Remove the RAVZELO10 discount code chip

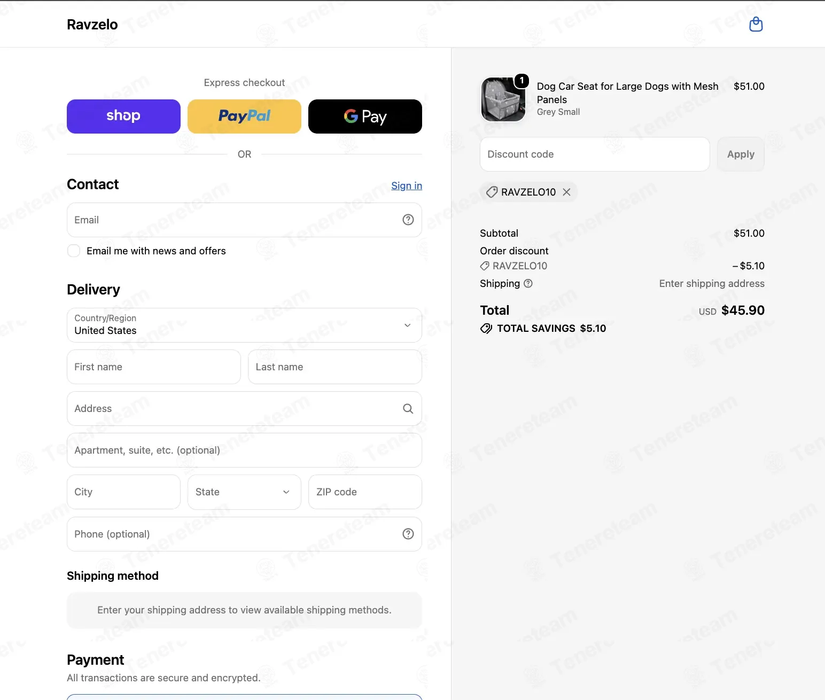tap(567, 192)
